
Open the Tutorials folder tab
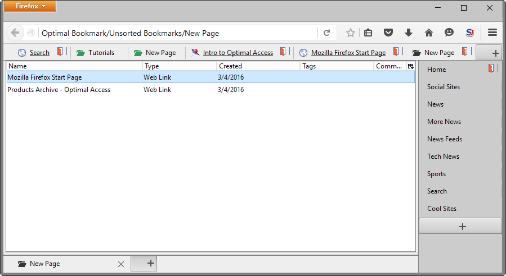coord(96,53)
